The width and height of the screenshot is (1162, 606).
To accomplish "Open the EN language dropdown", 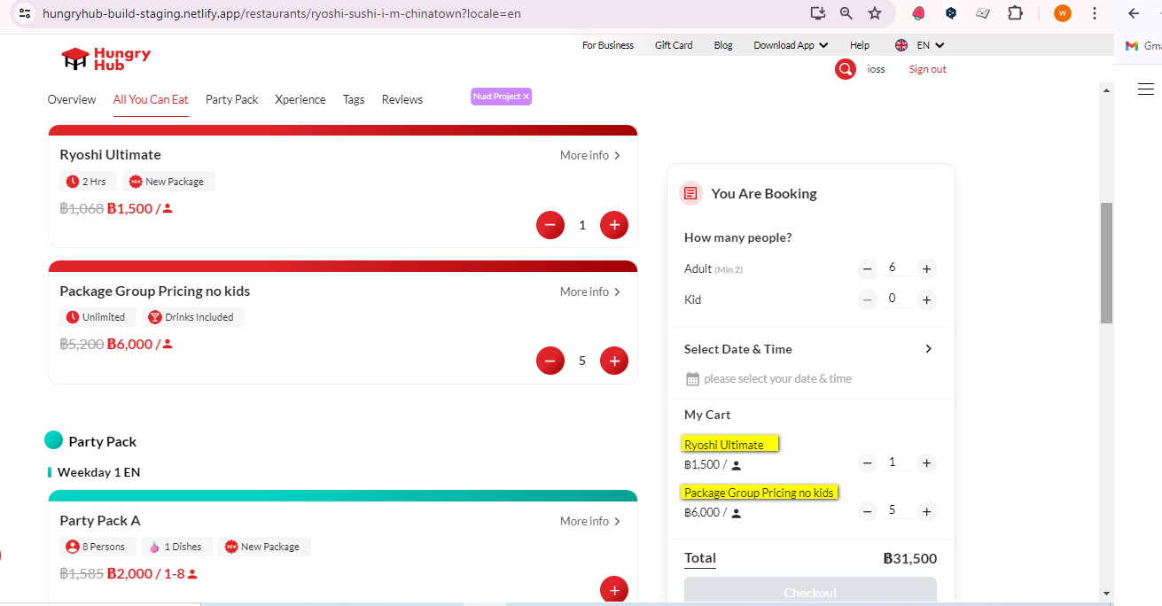I will (920, 45).
